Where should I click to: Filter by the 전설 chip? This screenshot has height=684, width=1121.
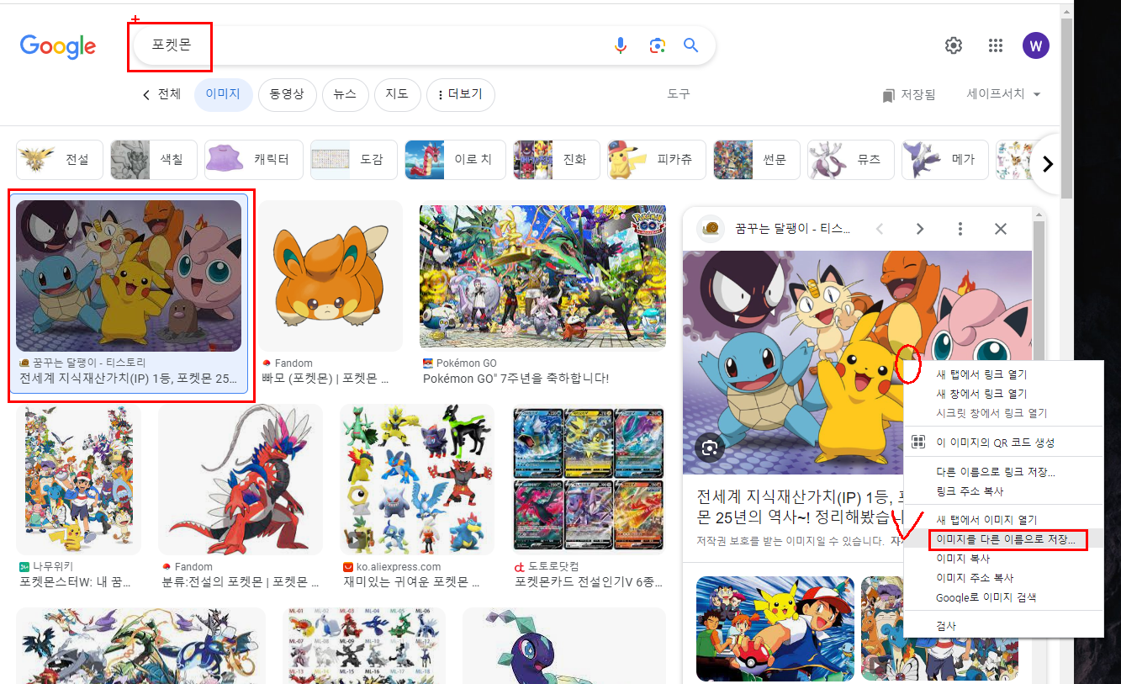point(60,160)
